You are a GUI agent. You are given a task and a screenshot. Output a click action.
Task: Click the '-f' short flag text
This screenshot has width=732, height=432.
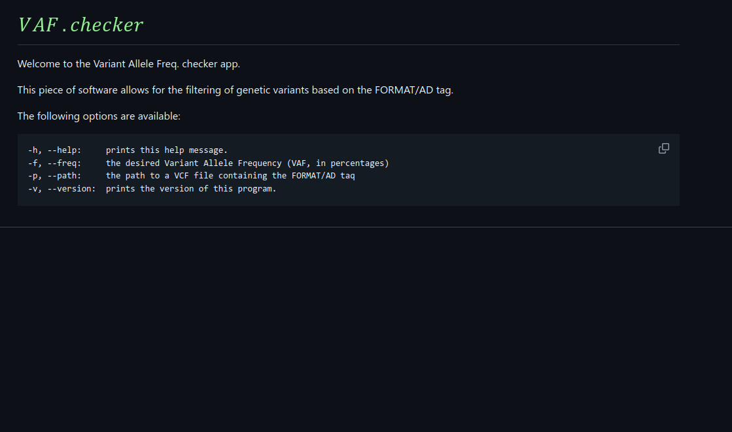(x=33, y=163)
